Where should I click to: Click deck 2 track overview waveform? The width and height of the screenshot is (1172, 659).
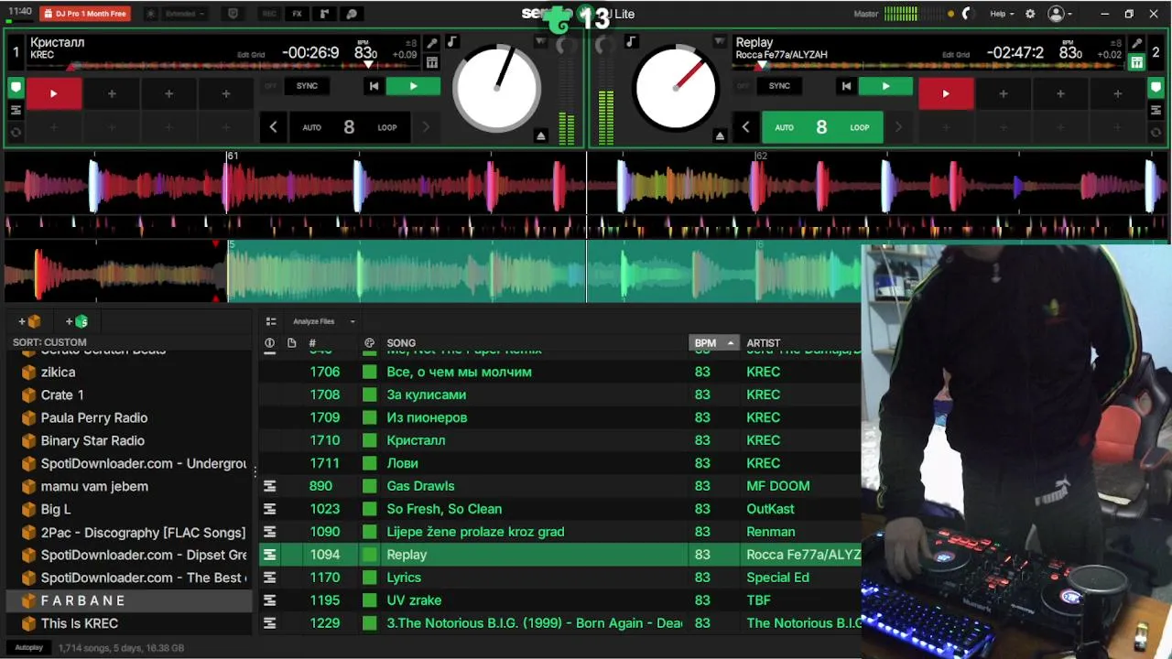click(929, 66)
